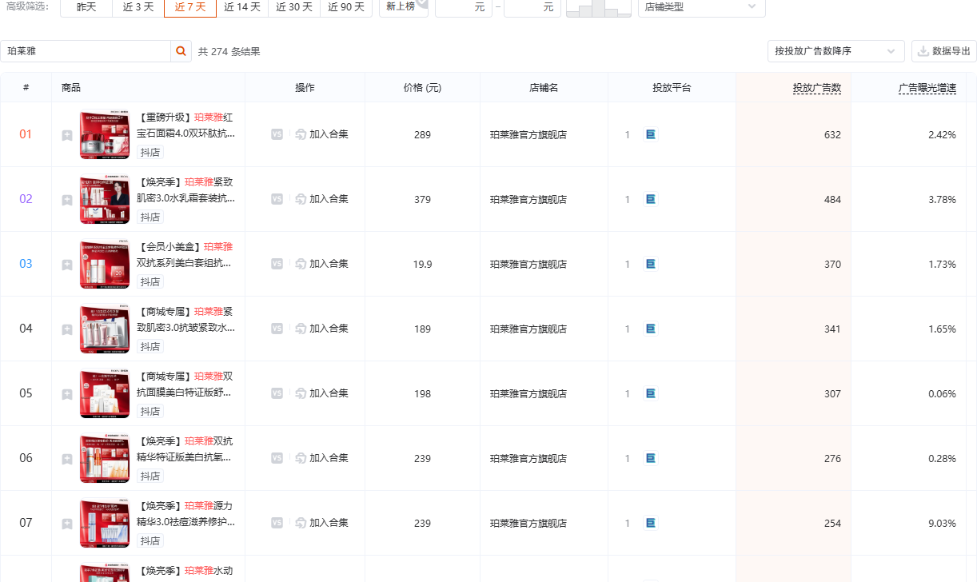
Task: Click the VS compare icon in row 03
Action: click(277, 264)
